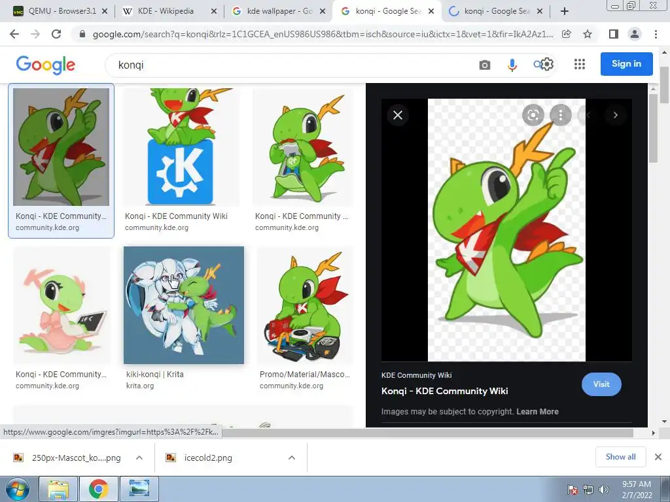Go to Google home via logo
This screenshot has height=502, width=670.
click(45, 65)
